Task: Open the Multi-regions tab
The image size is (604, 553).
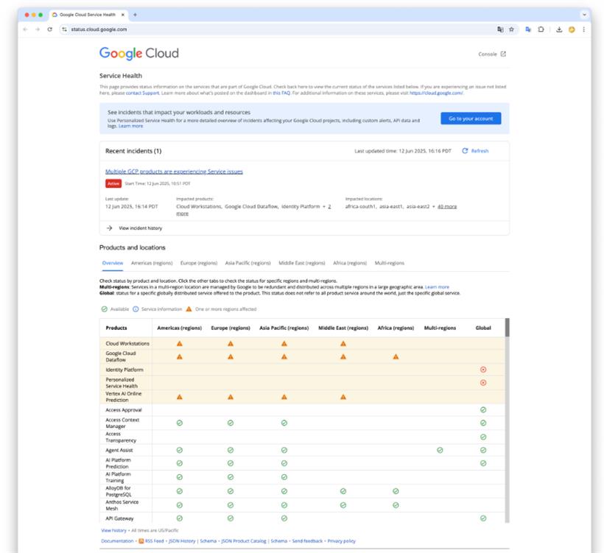Action: (x=390, y=263)
